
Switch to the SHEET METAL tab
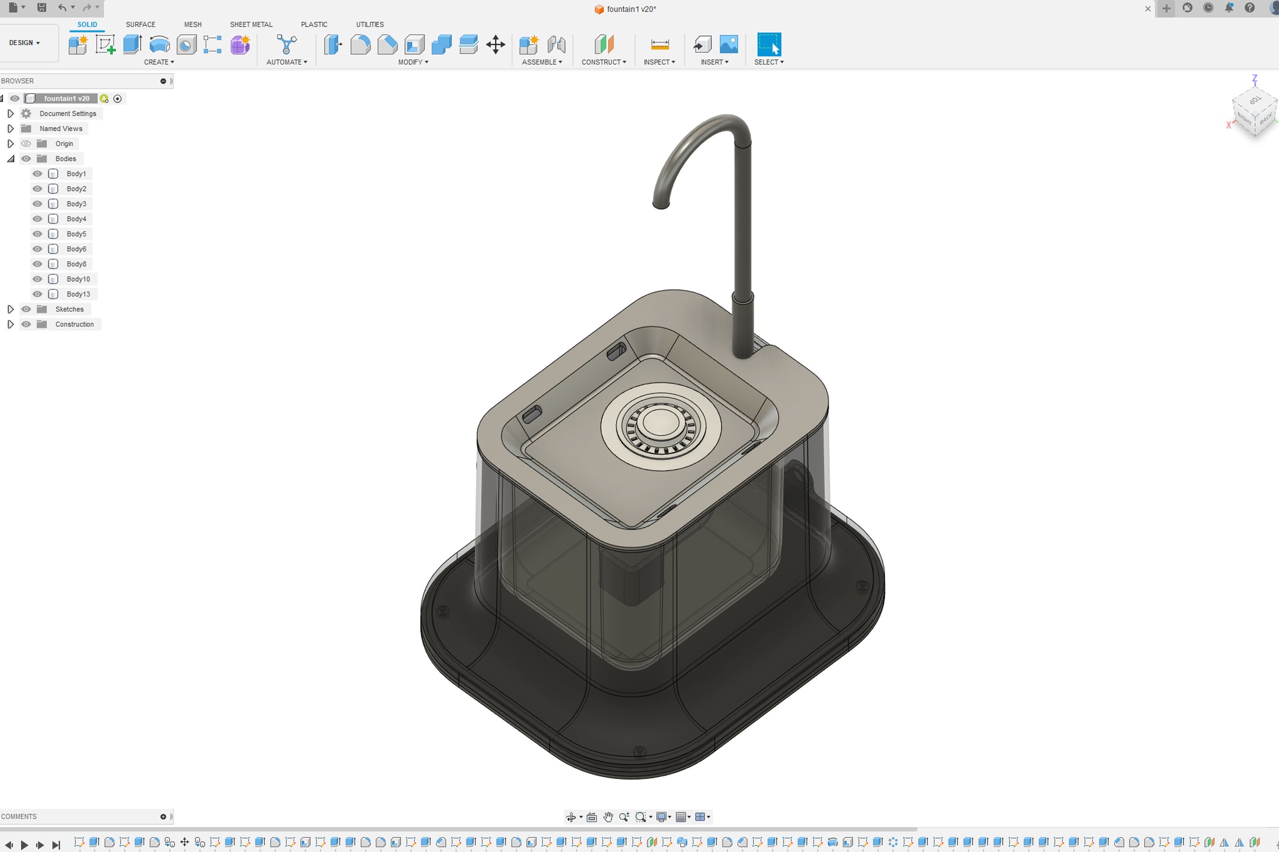point(251,25)
